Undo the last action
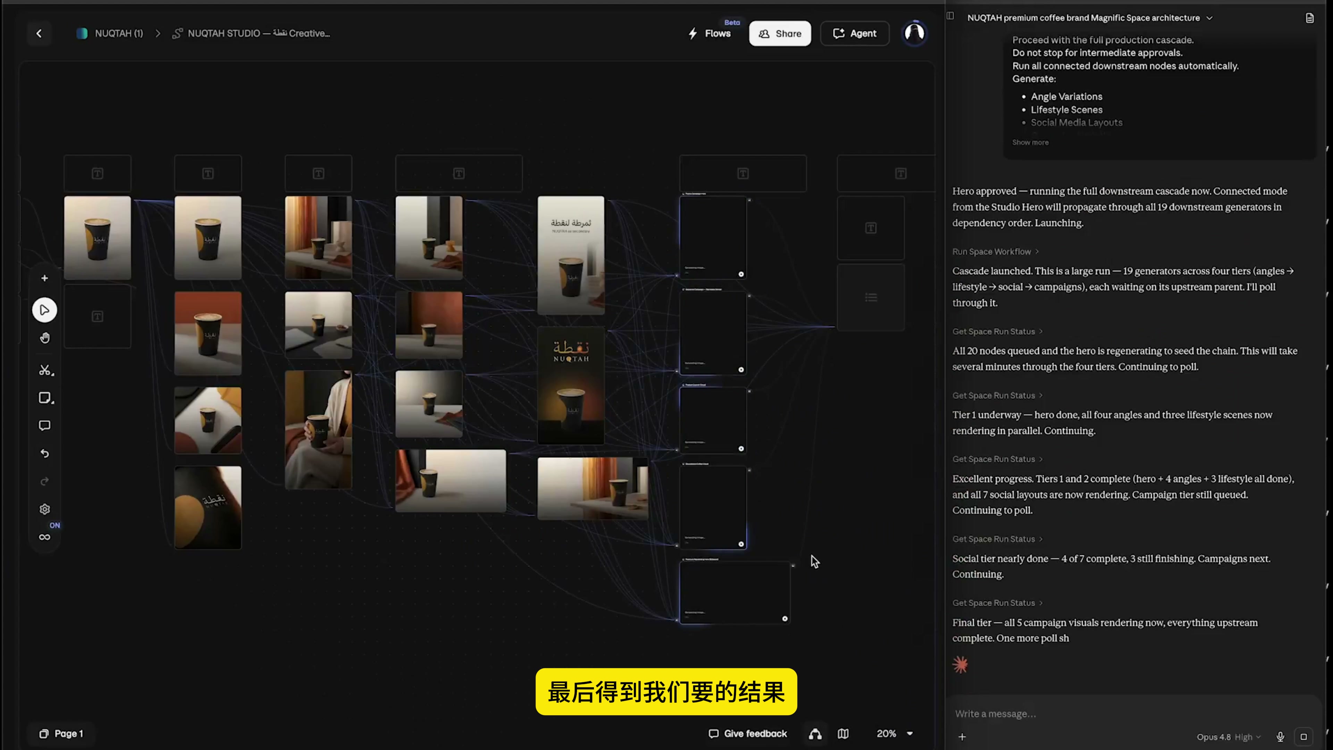The height and width of the screenshot is (750, 1333). (44, 454)
